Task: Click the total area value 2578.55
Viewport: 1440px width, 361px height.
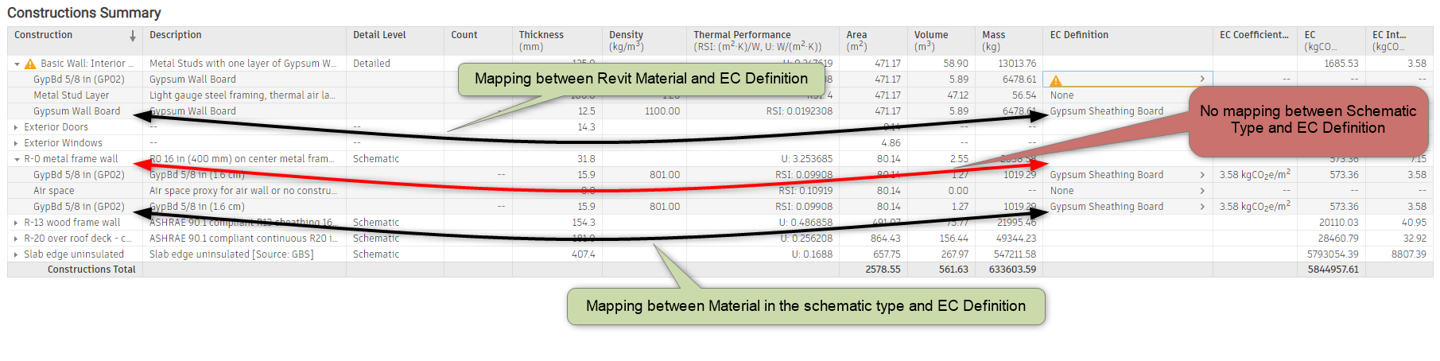Action: click(x=883, y=270)
